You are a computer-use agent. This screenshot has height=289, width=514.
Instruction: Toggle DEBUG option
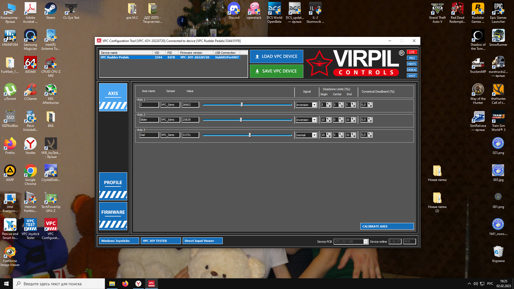[x=412, y=70]
